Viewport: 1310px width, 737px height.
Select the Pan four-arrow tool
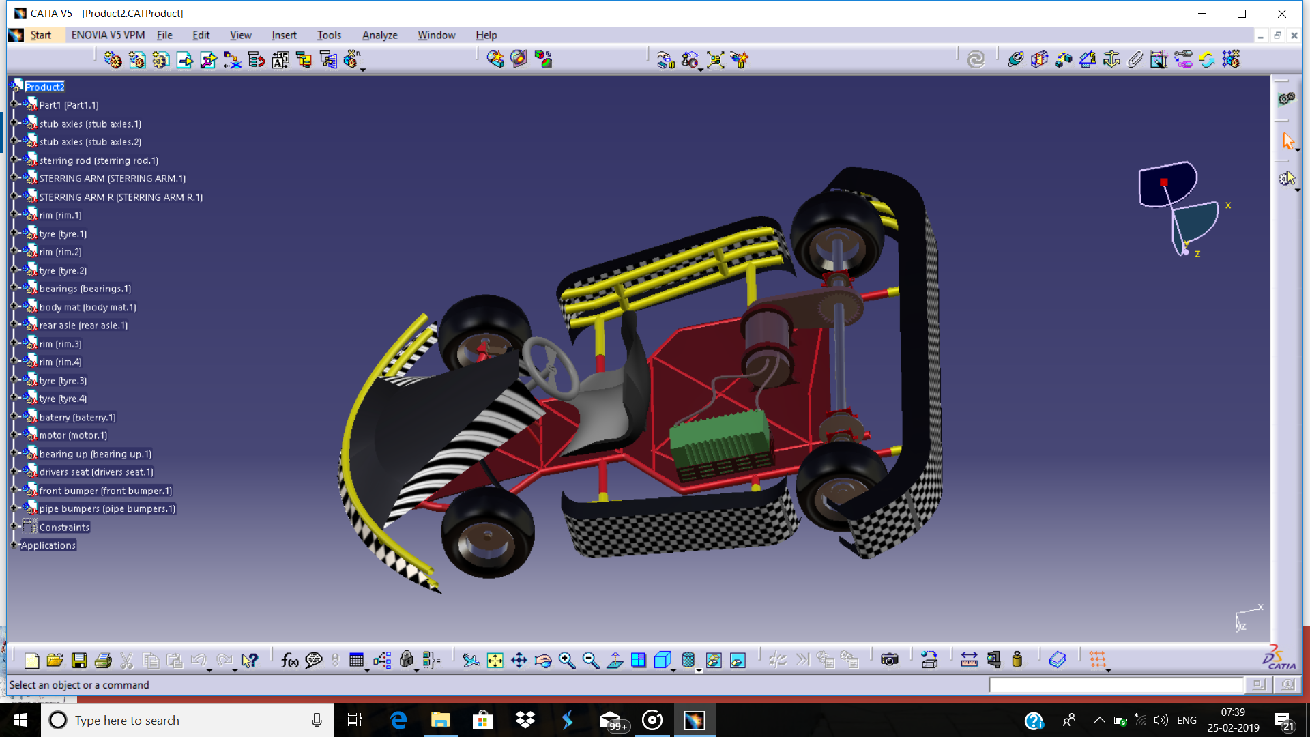(x=519, y=661)
